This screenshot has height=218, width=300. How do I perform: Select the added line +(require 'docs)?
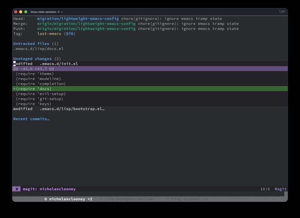[x=150, y=89]
